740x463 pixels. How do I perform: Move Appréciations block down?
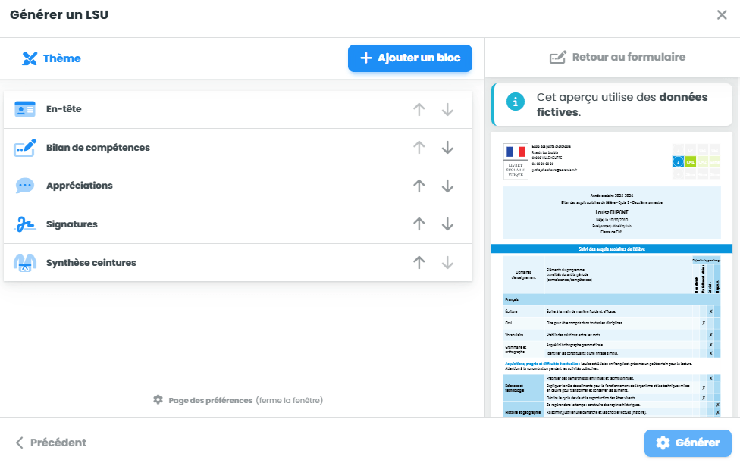[x=447, y=186]
